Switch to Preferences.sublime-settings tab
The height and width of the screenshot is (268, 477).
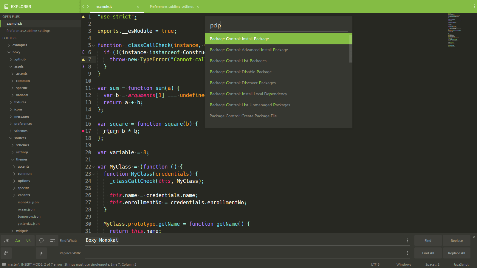172,7
